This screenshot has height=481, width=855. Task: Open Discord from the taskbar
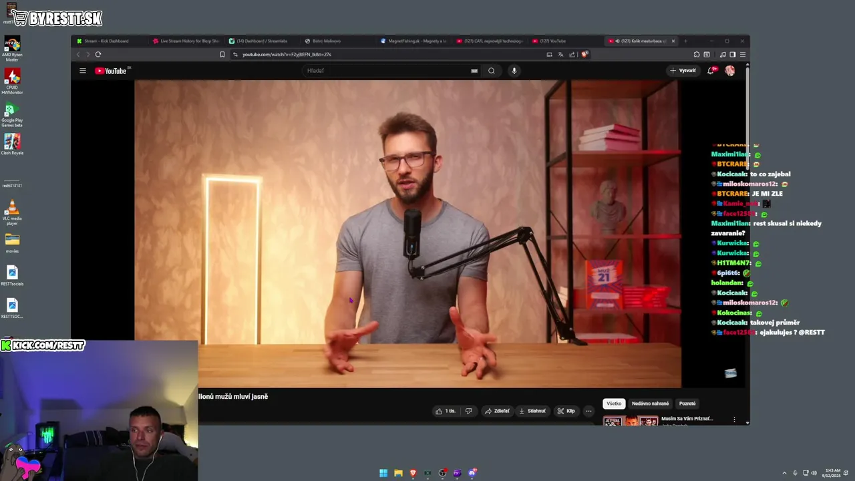[472, 473]
